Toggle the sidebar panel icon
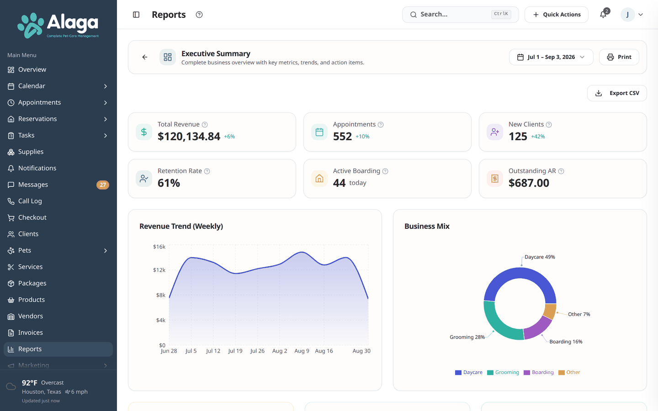The height and width of the screenshot is (411, 658). [x=136, y=15]
